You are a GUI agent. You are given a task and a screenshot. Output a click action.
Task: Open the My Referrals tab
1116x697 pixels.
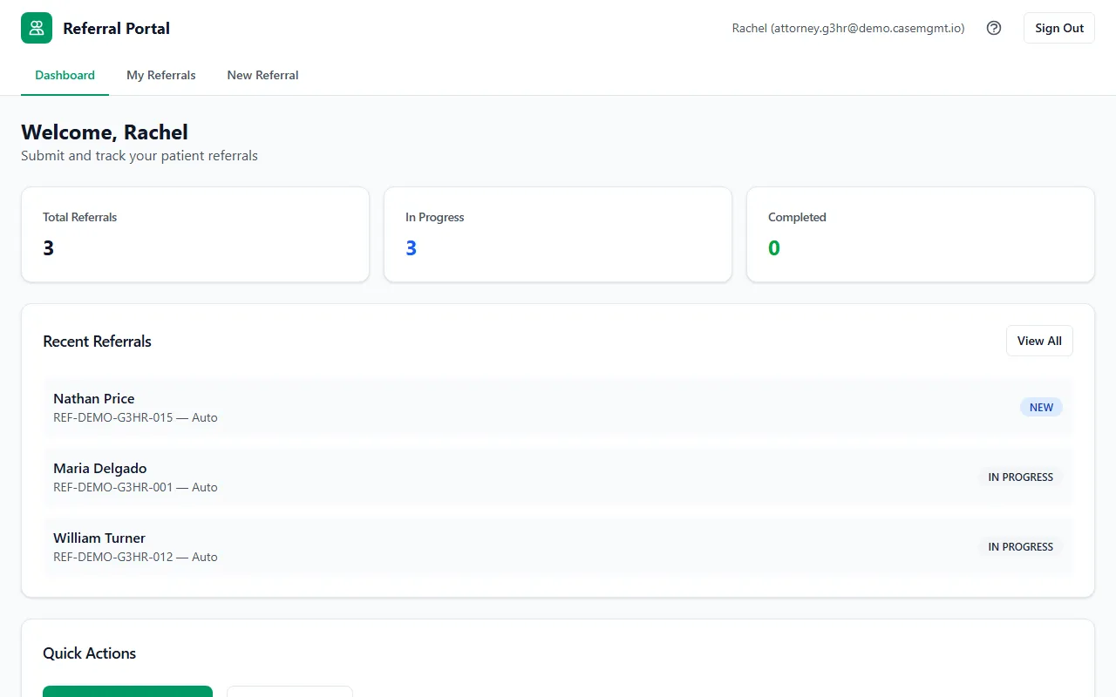(161, 75)
